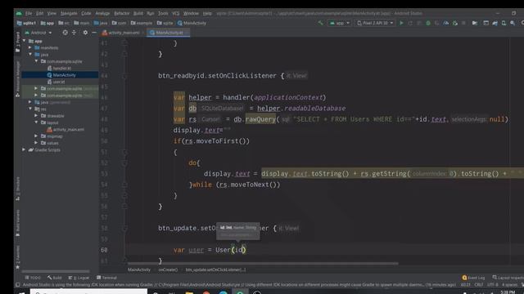This screenshot has width=524, height=294.
Task: Open the Build menu
Action: (x=138, y=13)
